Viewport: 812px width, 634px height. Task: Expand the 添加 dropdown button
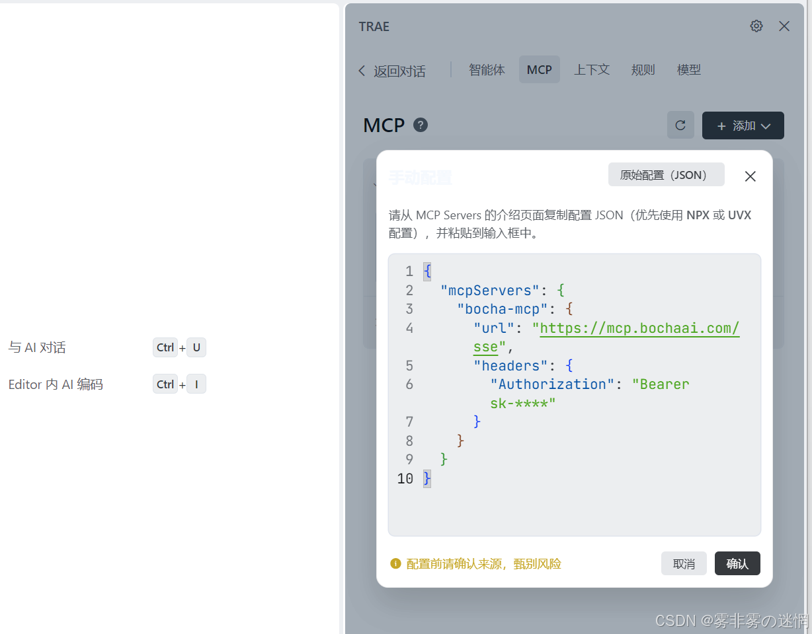(x=743, y=125)
